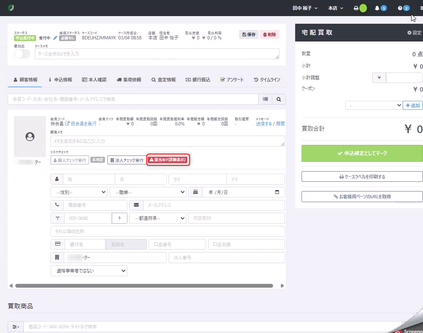Switch to タイムライン tab

[x=267, y=80]
